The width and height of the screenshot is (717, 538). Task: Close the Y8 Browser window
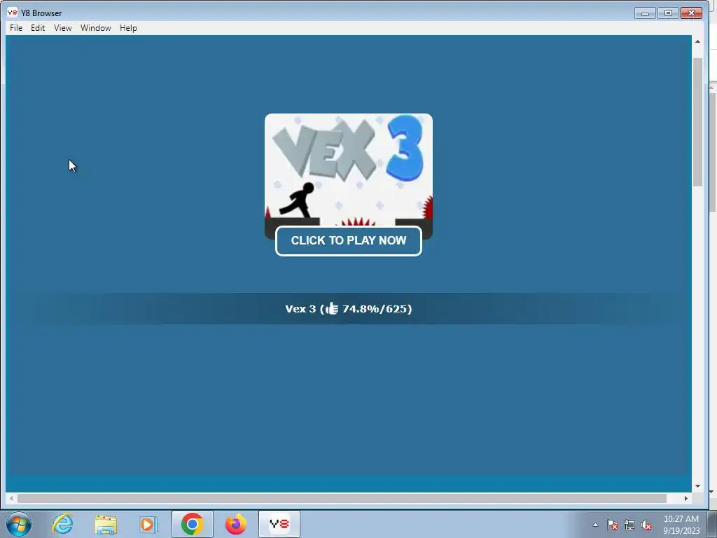click(x=691, y=13)
